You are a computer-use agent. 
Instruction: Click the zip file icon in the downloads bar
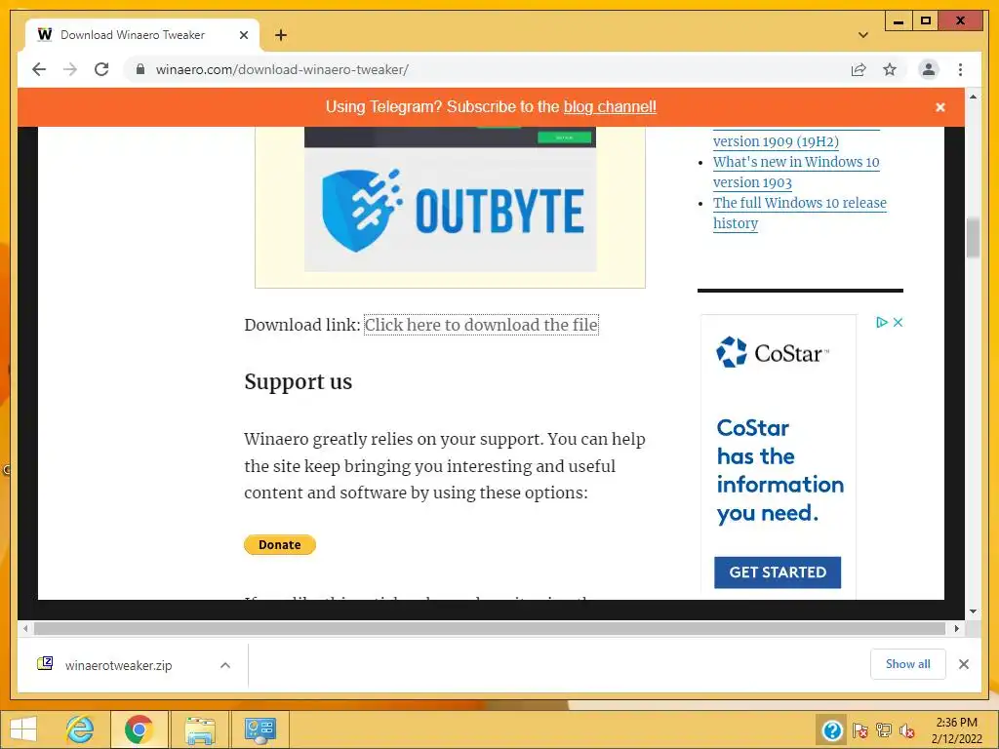[45, 663]
